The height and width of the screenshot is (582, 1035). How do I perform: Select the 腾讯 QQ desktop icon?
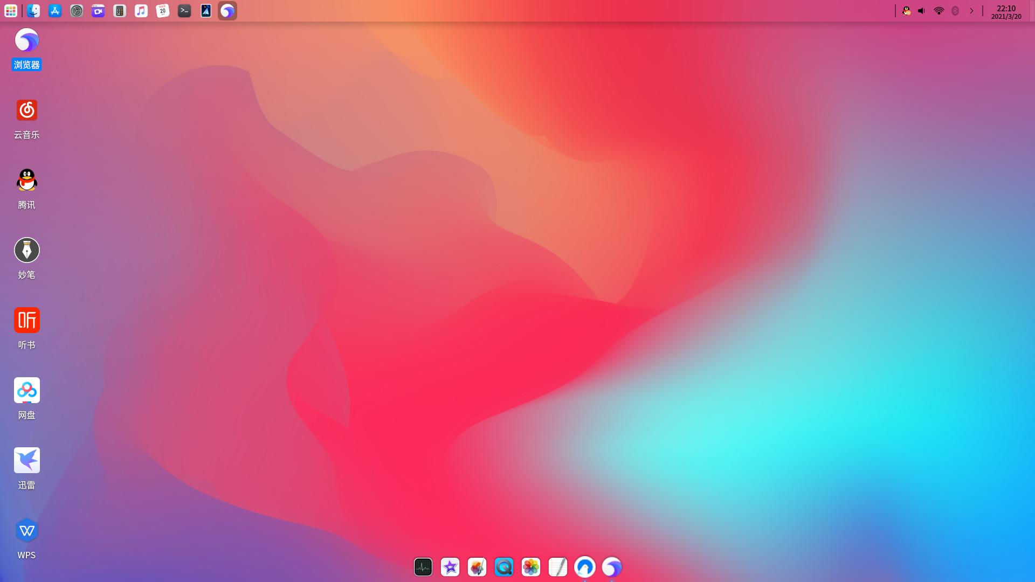[26, 181]
